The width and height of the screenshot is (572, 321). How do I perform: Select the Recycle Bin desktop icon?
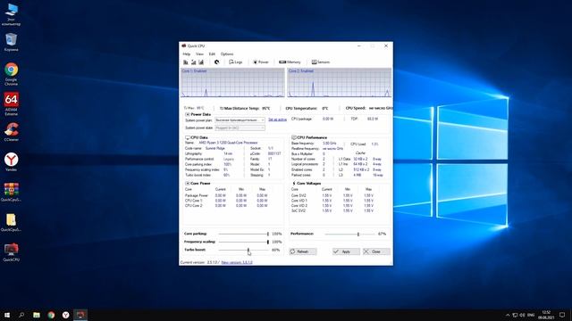[11, 42]
